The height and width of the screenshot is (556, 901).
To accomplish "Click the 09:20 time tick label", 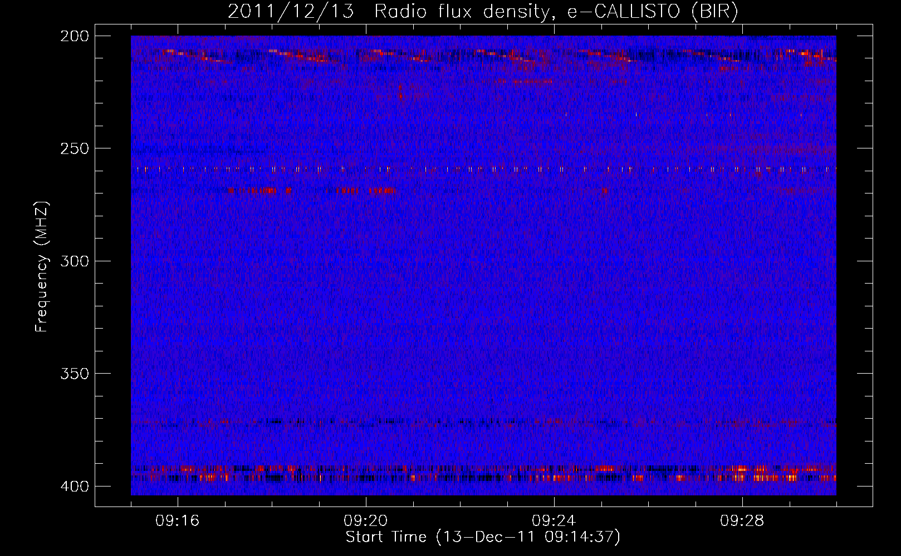I will [x=366, y=521].
